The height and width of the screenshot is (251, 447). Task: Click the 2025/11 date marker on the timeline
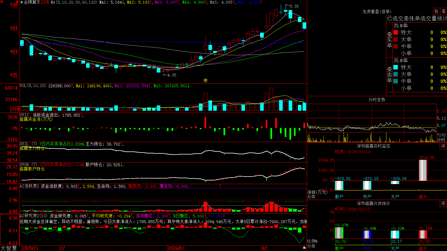[x=30, y=248]
